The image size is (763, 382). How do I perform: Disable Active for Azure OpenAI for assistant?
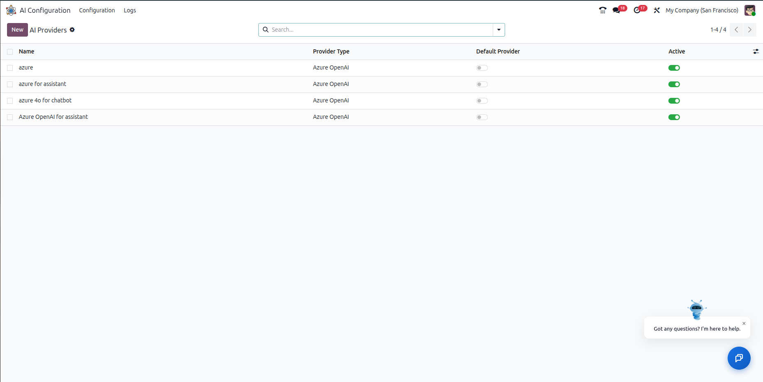click(674, 117)
